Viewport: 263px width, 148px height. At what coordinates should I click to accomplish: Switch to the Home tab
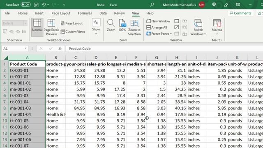click(x=23, y=13)
